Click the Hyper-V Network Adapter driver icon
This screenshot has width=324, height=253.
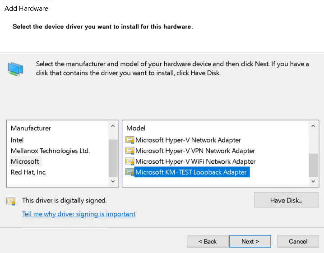click(x=130, y=140)
